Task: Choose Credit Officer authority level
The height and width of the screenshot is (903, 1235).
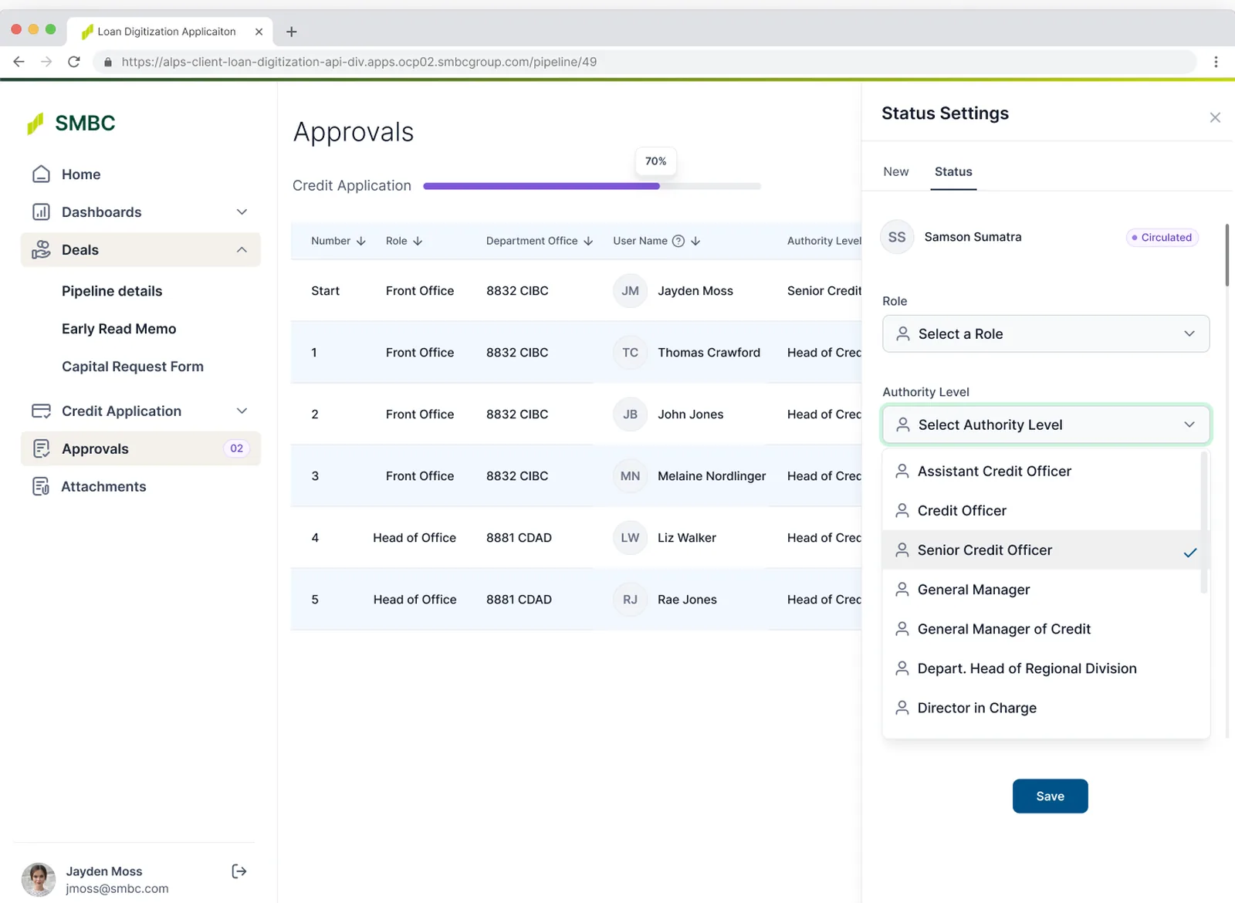Action: point(1042,511)
